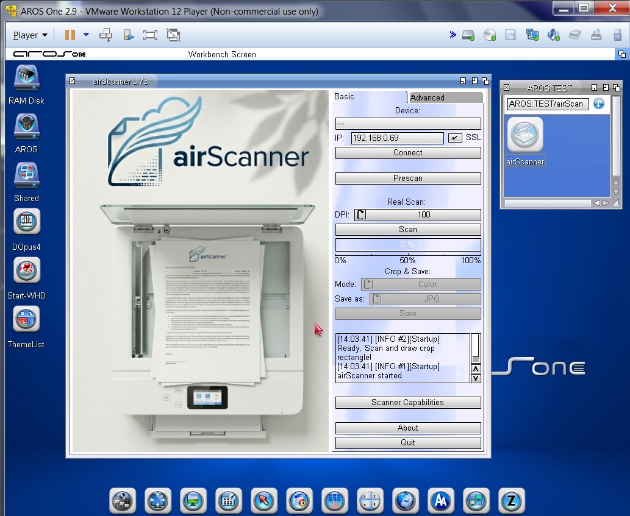Viewport: 630px width, 516px height.
Task: Open the Z dock icon
Action: (x=512, y=501)
